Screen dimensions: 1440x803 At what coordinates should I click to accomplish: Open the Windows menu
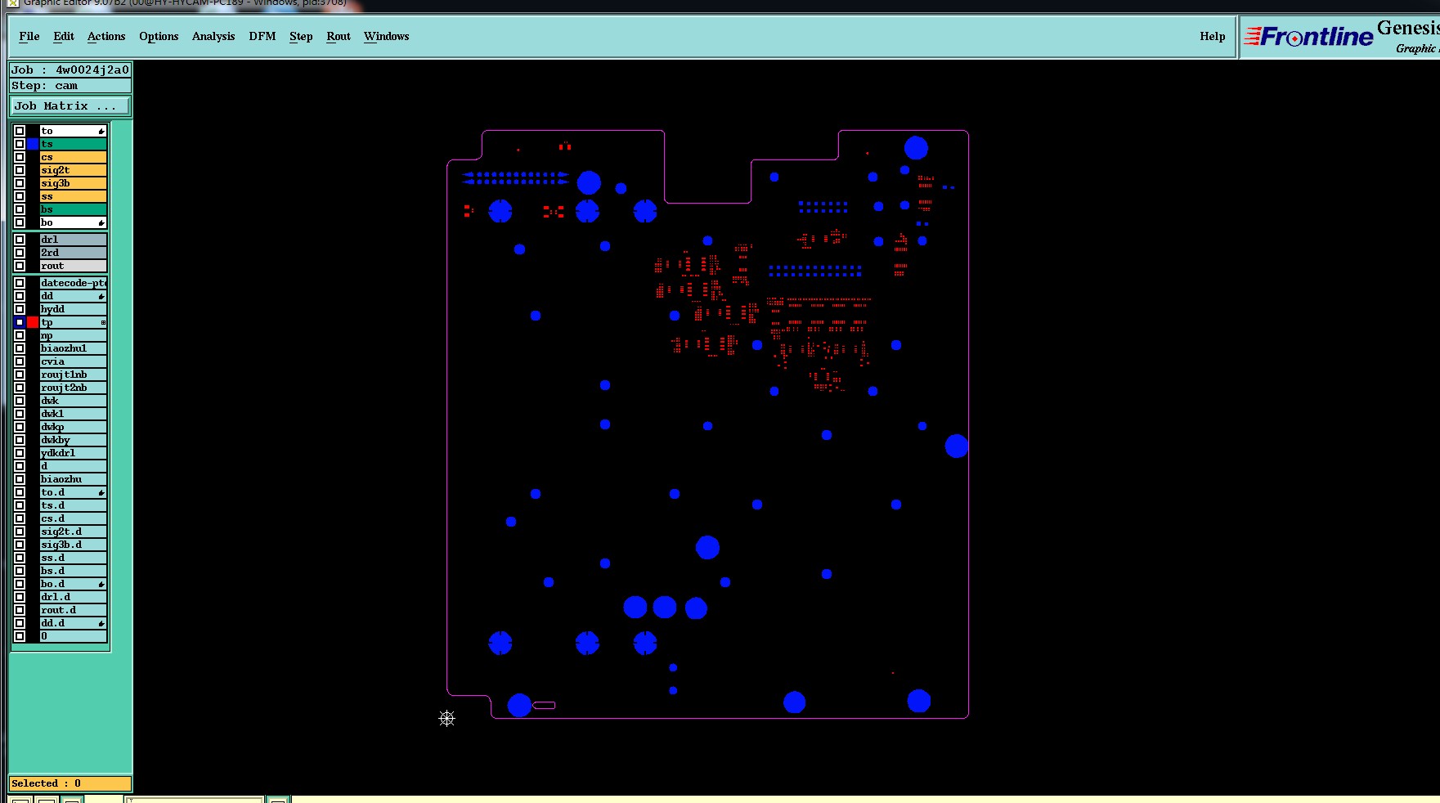click(x=387, y=36)
